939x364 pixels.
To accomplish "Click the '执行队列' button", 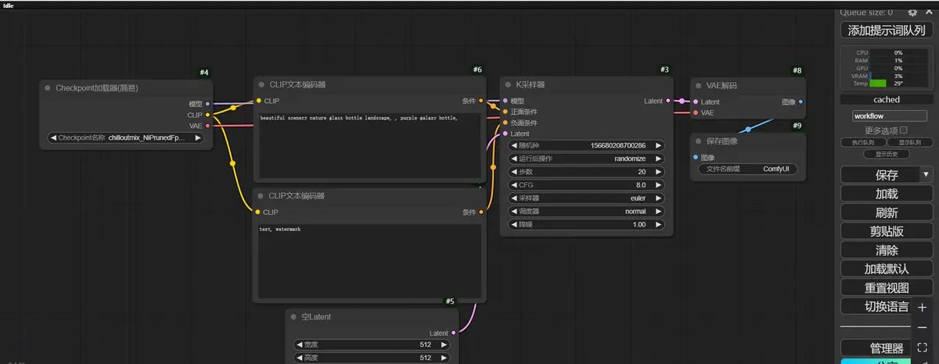I will point(863,142).
